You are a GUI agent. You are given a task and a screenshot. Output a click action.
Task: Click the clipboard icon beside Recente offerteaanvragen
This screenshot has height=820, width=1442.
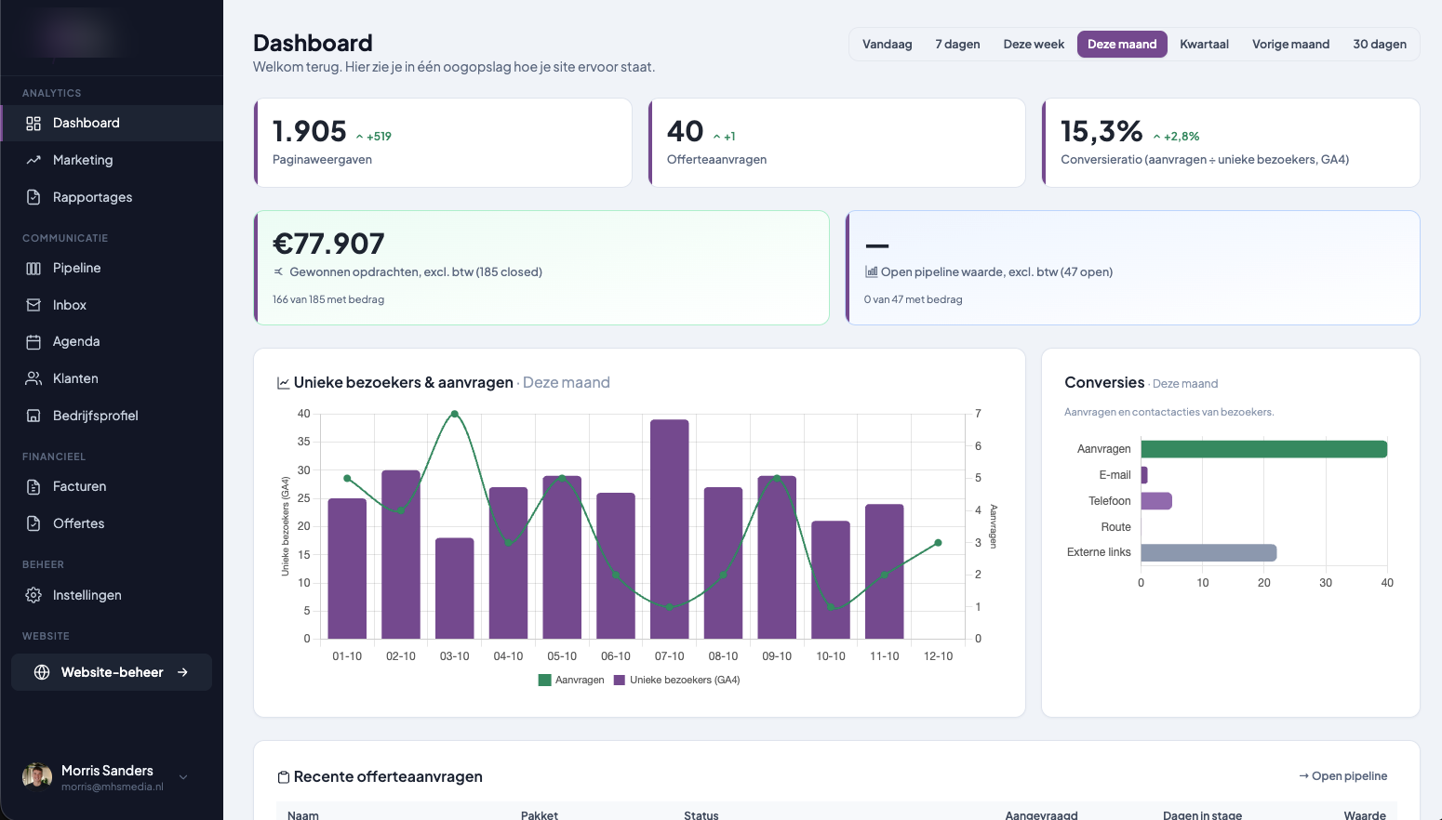click(x=284, y=777)
